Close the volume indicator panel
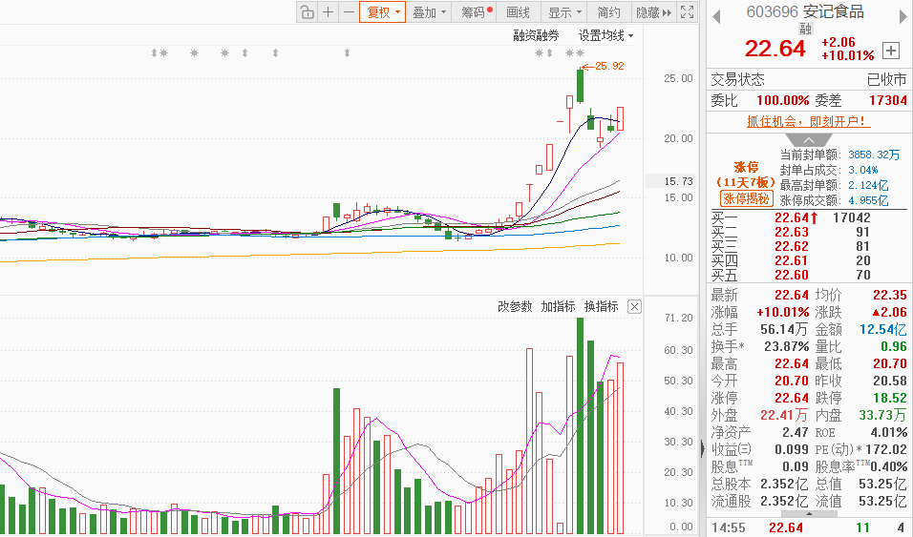Viewport: 913px width, 537px height. 635,307
